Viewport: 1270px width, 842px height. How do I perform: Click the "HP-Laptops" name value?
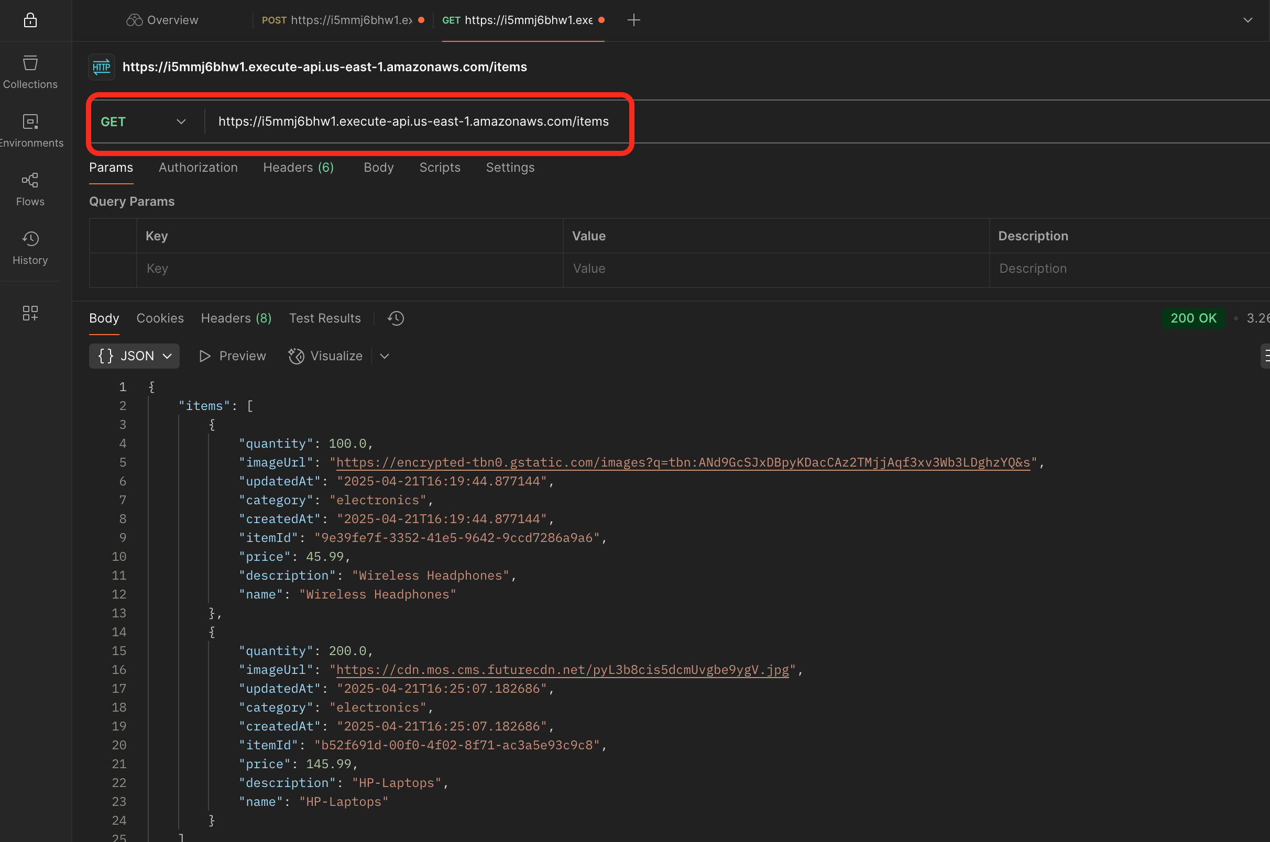coord(343,802)
